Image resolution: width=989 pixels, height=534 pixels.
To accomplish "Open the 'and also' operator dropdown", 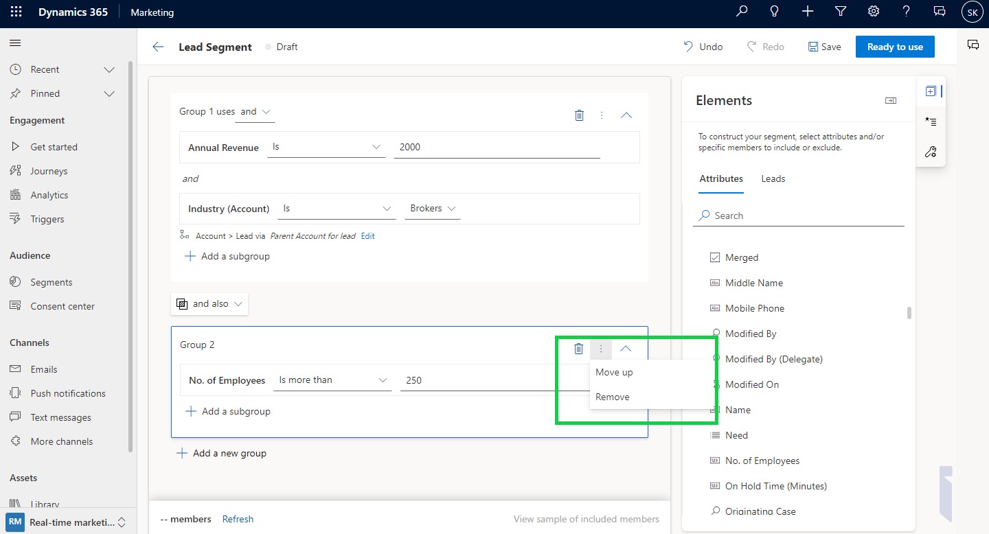I will [209, 303].
